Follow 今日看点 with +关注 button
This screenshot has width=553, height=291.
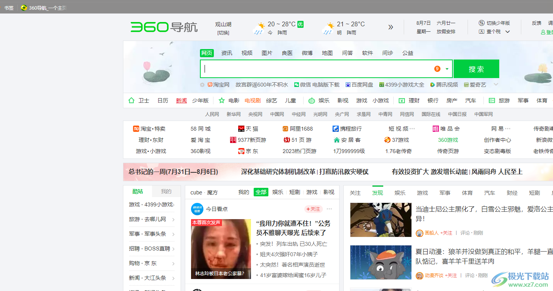tap(313, 209)
